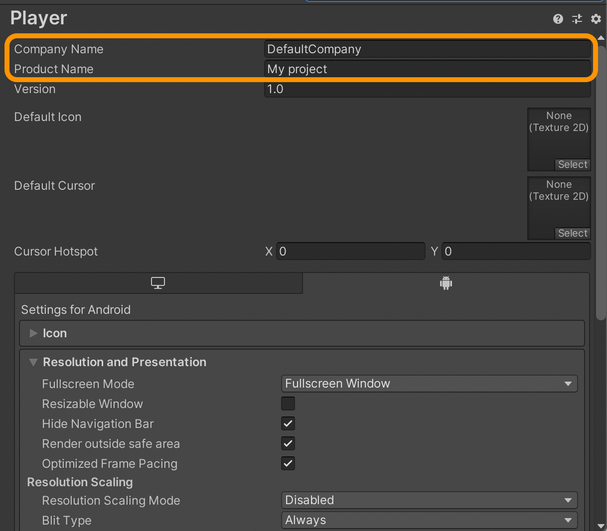Image resolution: width=607 pixels, height=531 pixels.
Task: Click Select for the Default Icon texture
Action: point(572,164)
